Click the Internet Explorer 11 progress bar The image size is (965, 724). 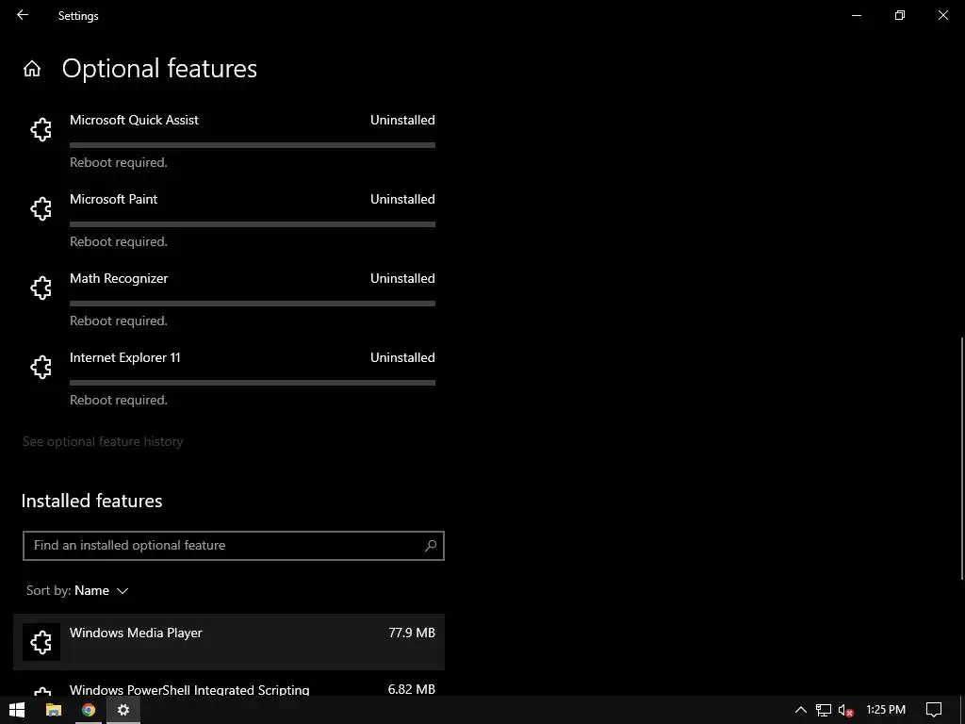pyautogui.click(x=253, y=383)
